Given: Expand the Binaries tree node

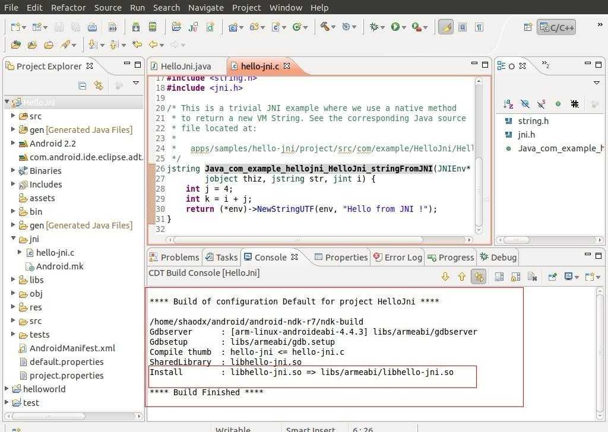Looking at the screenshot, I should [13, 170].
